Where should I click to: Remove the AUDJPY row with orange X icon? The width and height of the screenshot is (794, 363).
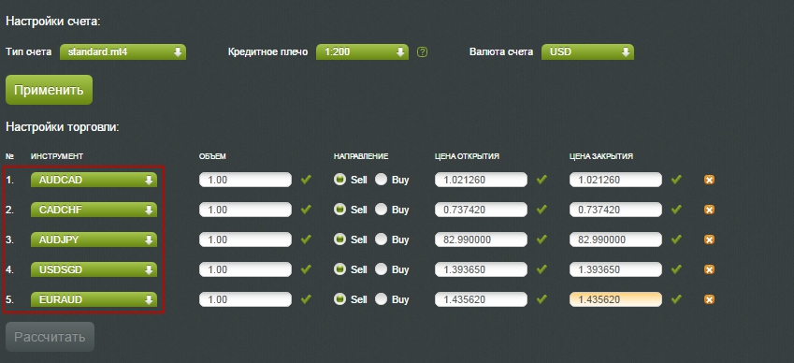click(709, 240)
